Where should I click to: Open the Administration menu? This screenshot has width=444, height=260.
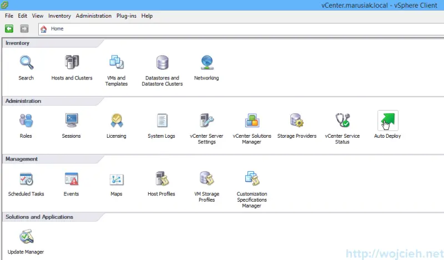[x=93, y=16]
